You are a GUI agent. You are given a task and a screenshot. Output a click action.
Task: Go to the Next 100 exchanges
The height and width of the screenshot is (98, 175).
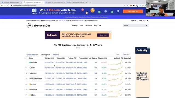pyautogui.click(x=127, y=54)
